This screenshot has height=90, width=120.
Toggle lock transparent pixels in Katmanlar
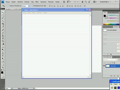(108, 63)
